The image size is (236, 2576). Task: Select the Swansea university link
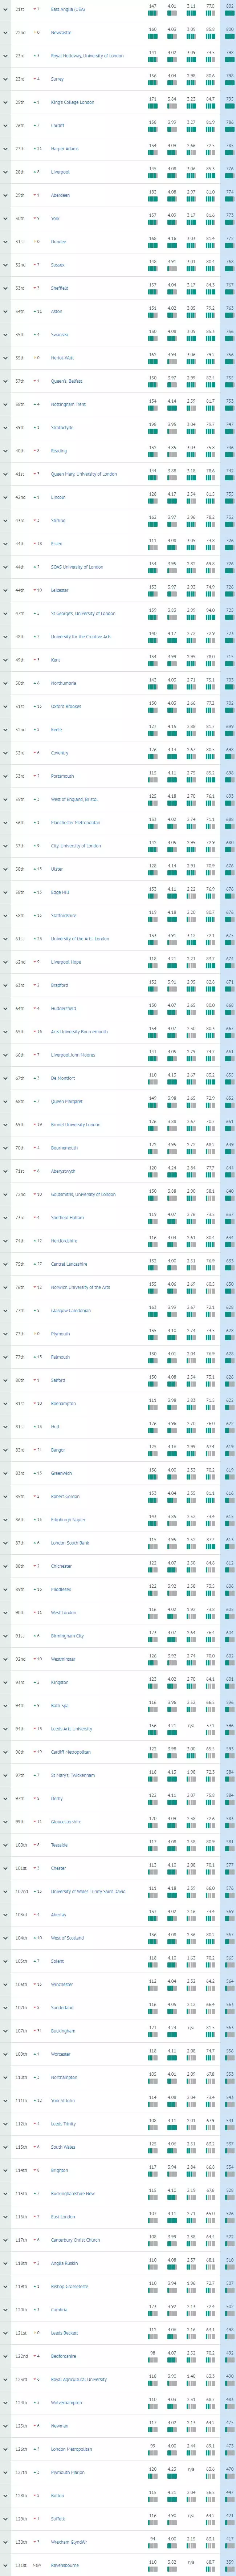point(60,335)
